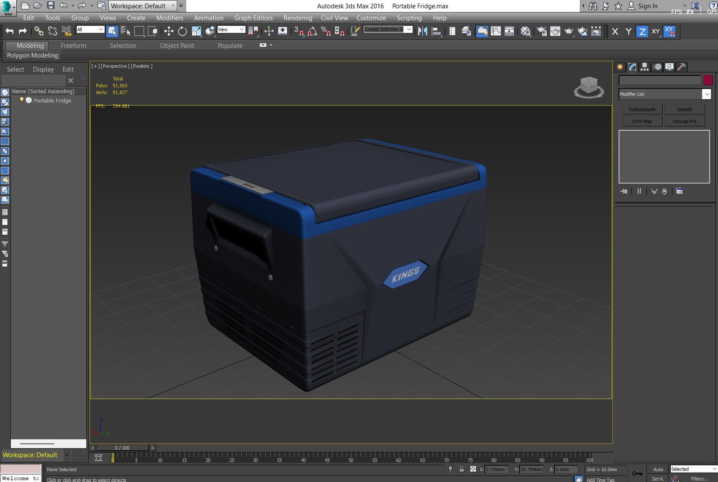Save the file with floppy disk icon
This screenshot has width=718, height=482.
point(50,6)
